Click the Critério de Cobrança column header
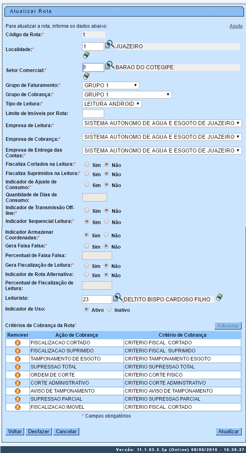The width and height of the screenshot is (246, 453). pyautogui.click(x=182, y=335)
